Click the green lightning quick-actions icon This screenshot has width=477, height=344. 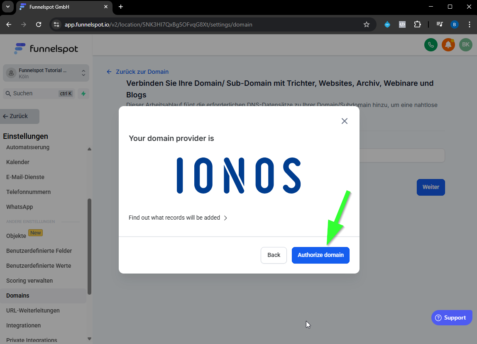[x=83, y=94]
